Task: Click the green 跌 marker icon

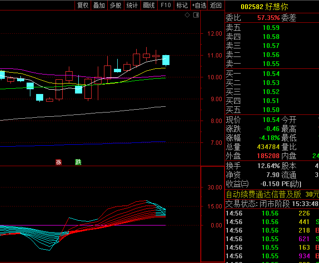Action: point(78,162)
